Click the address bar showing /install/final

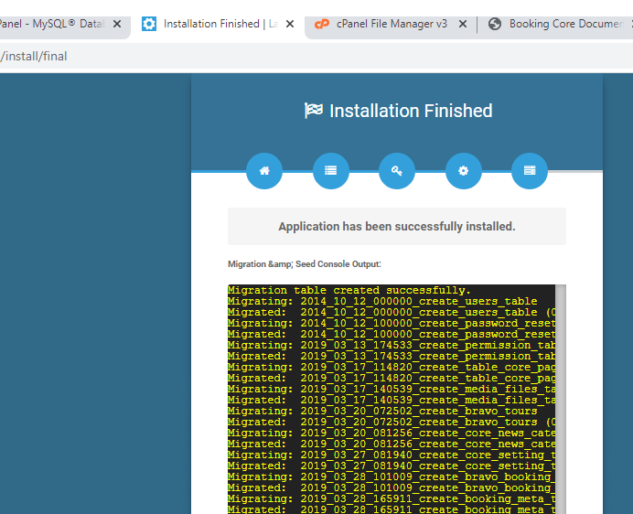274,57
